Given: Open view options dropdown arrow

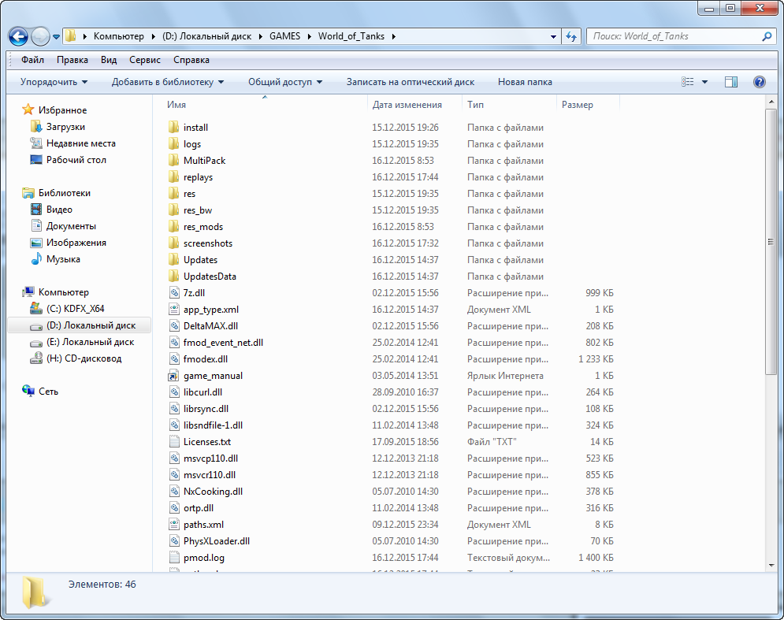Looking at the screenshot, I should click(x=704, y=82).
